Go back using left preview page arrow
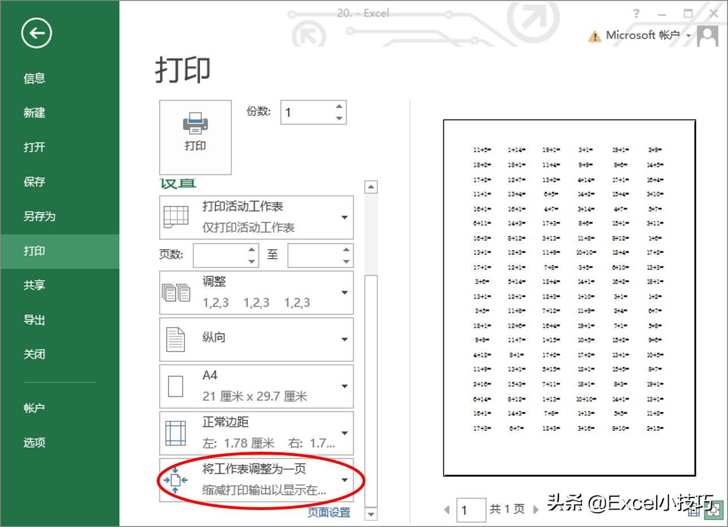Image resolution: width=728 pixels, height=527 pixels. [447, 509]
